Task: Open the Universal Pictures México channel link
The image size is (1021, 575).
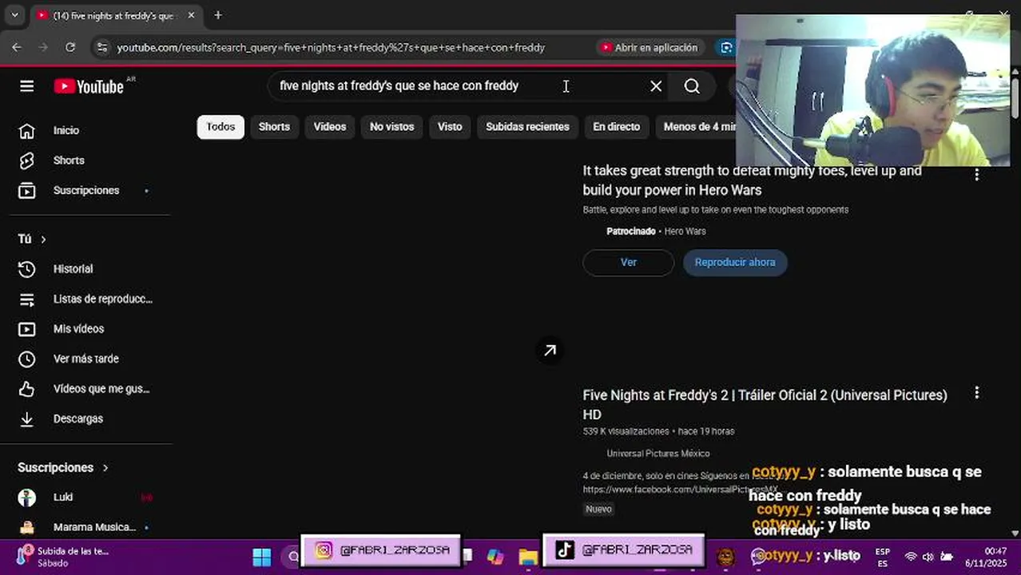Action: 658,454
